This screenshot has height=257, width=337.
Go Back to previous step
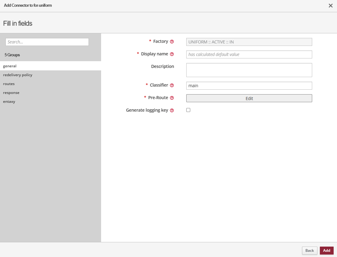(309, 251)
